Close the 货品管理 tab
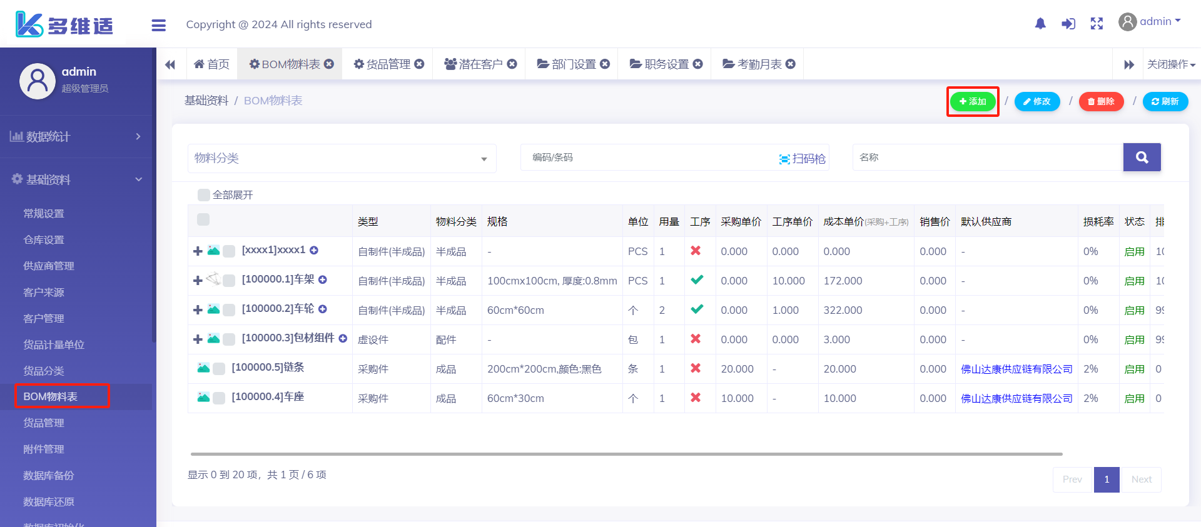This screenshot has width=1201, height=527. pos(420,64)
